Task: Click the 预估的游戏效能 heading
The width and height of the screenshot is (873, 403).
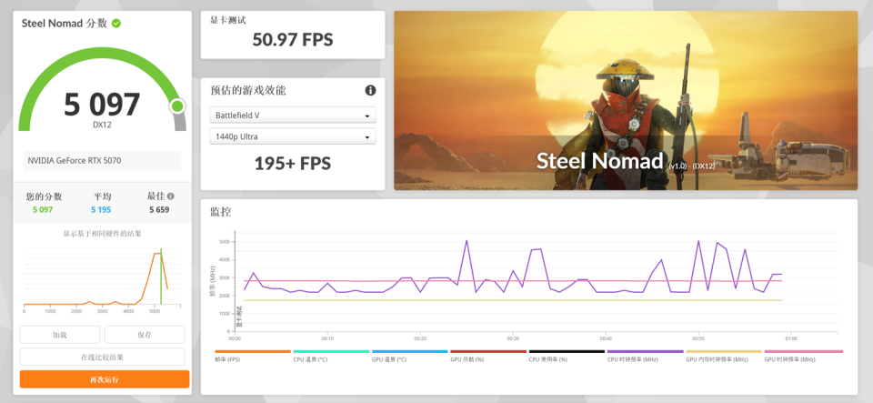Action: [247, 90]
